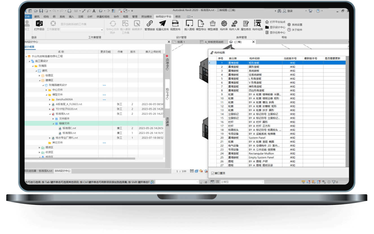
Task: Click the binoculars search icon in title bar
Action: coord(279,11)
